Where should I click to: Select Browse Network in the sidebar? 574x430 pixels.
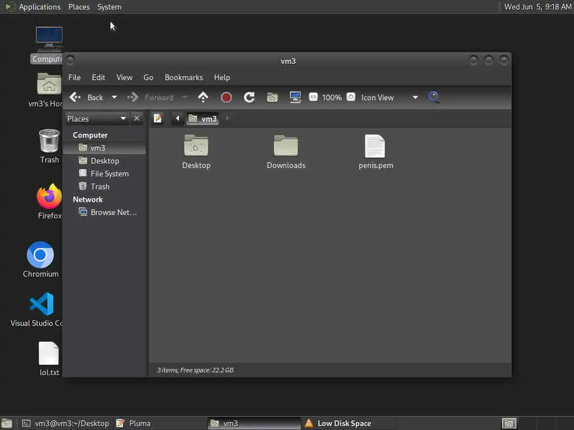point(105,212)
